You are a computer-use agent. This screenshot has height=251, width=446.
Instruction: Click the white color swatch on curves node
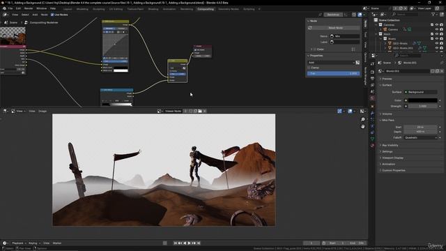[x=121, y=70]
